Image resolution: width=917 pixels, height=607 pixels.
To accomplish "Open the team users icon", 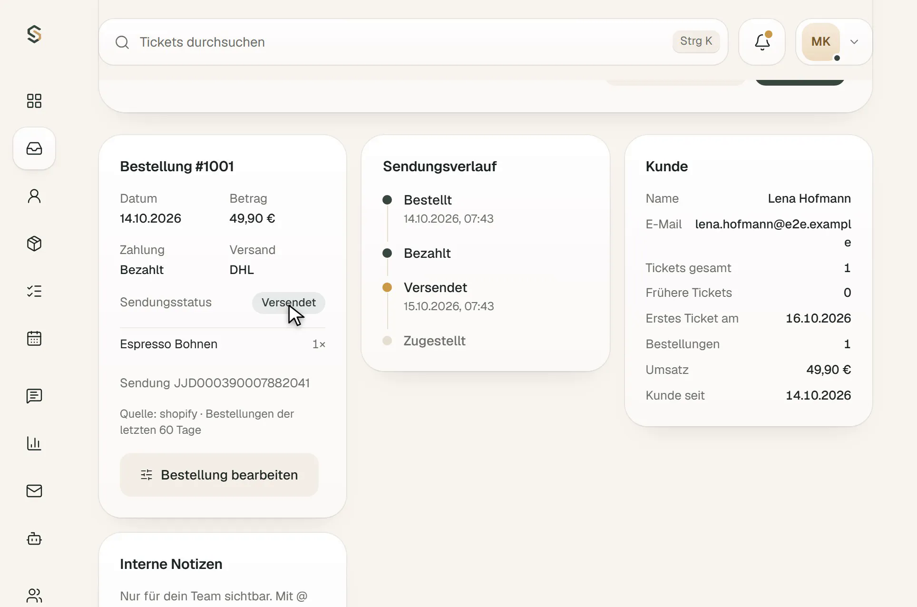I will point(34,596).
